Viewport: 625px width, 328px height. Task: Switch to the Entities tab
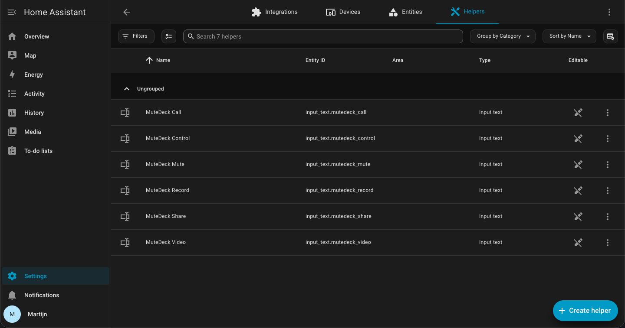click(405, 12)
